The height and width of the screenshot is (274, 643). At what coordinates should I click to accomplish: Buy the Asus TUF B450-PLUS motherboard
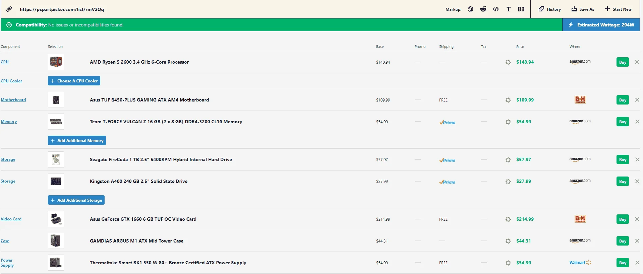(x=623, y=100)
